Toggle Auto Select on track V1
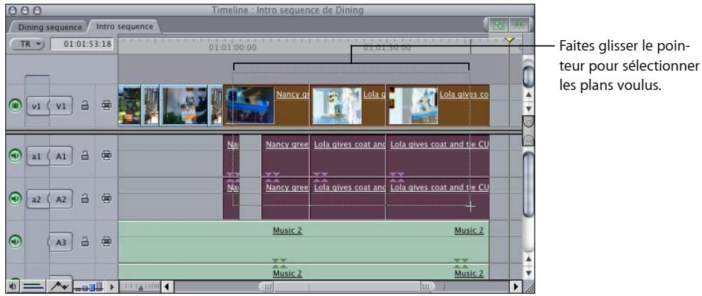 [106, 106]
